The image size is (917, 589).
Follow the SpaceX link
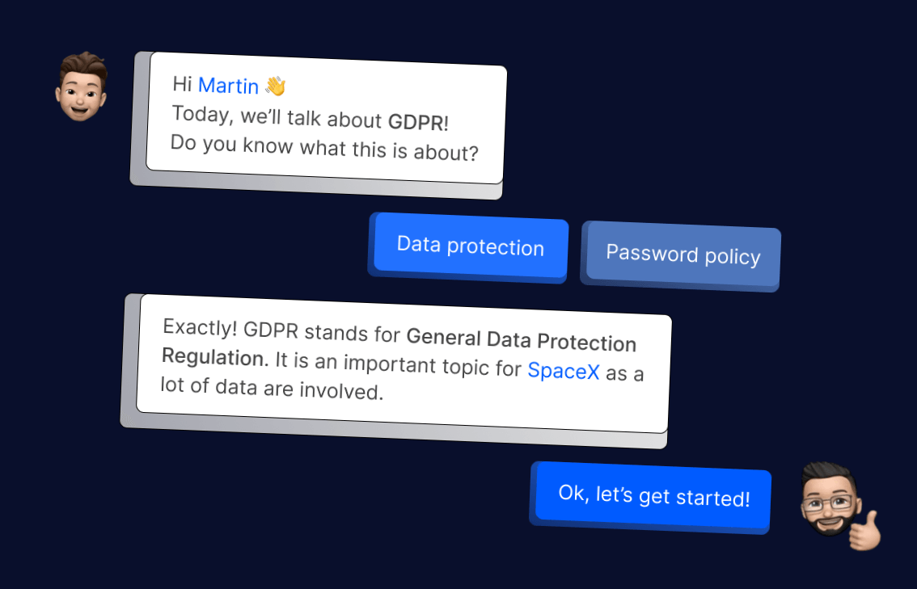click(564, 371)
